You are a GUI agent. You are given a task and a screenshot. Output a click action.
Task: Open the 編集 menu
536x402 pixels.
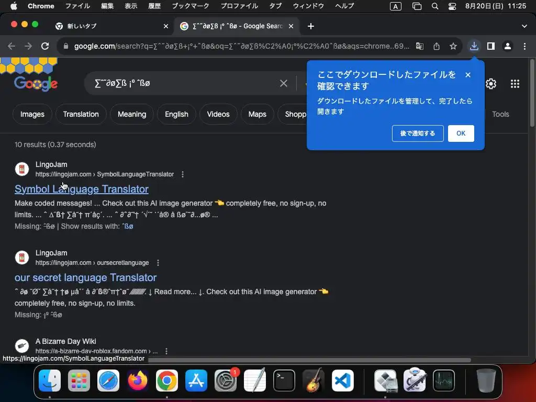tap(107, 6)
